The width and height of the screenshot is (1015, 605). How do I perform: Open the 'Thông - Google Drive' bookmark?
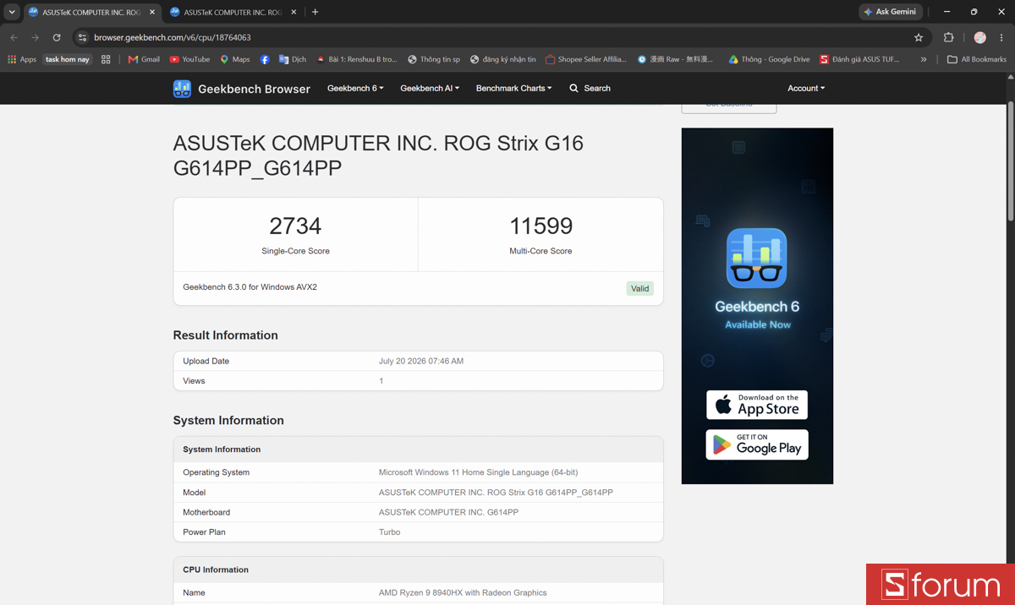[x=770, y=59]
